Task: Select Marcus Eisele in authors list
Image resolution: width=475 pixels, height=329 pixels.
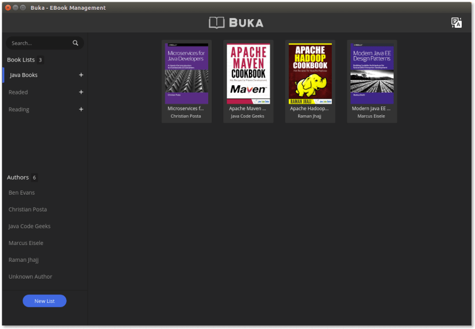Action: tap(26, 243)
